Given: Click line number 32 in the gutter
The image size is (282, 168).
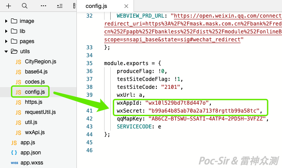Looking at the screenshot, I should 89,16.
